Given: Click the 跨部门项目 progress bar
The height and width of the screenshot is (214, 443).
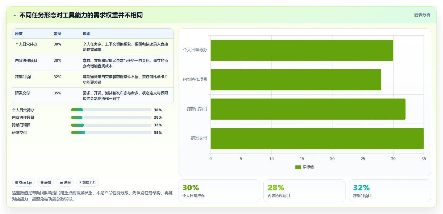Looking at the screenshot, I should point(111,125).
